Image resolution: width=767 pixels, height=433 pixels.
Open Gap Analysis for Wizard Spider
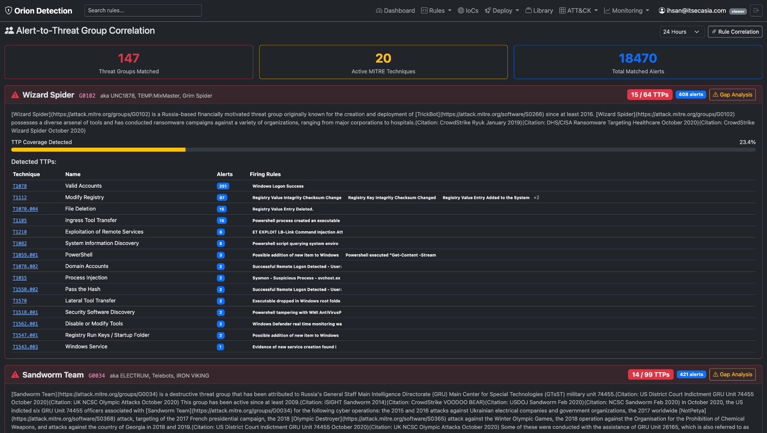pos(732,95)
